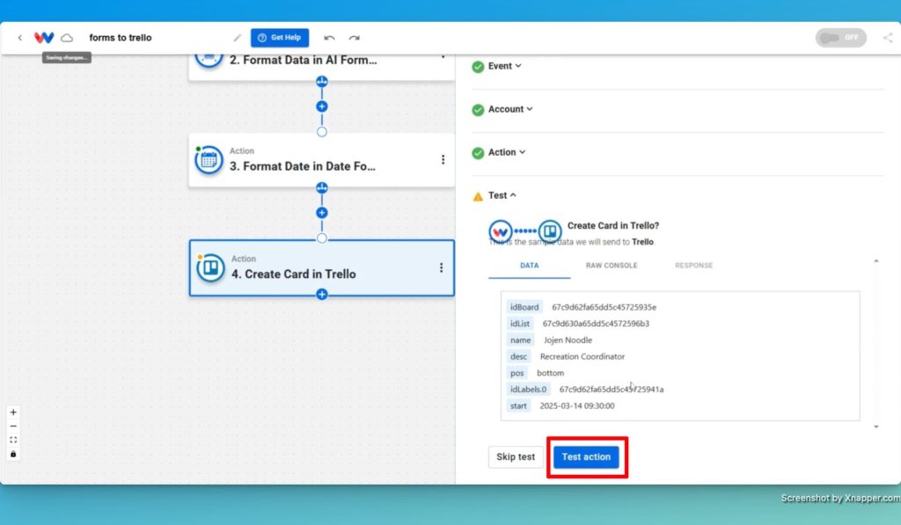The image size is (901, 525).
Task: Click the Test warning triangle icon
Action: click(478, 196)
